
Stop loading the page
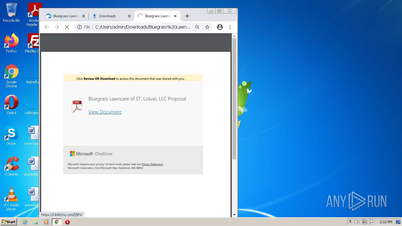tap(67, 27)
